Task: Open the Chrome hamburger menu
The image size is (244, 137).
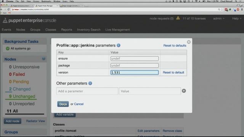Action: pyautogui.click(x=242, y=10)
